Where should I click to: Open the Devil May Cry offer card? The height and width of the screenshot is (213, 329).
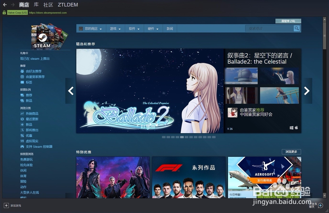113,177
